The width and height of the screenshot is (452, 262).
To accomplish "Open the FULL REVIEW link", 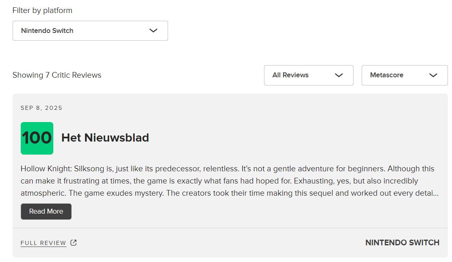I will tap(43, 243).
